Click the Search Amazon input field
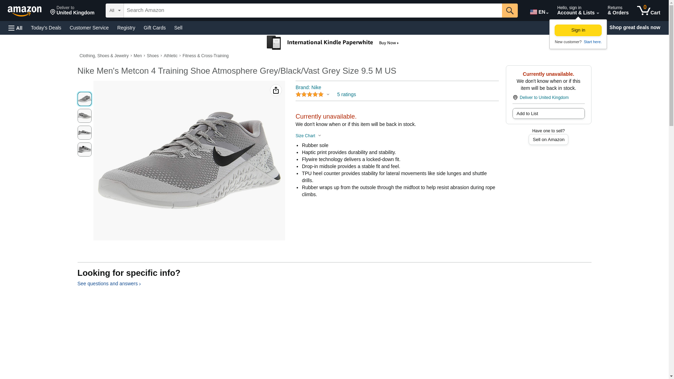 tap(312, 11)
